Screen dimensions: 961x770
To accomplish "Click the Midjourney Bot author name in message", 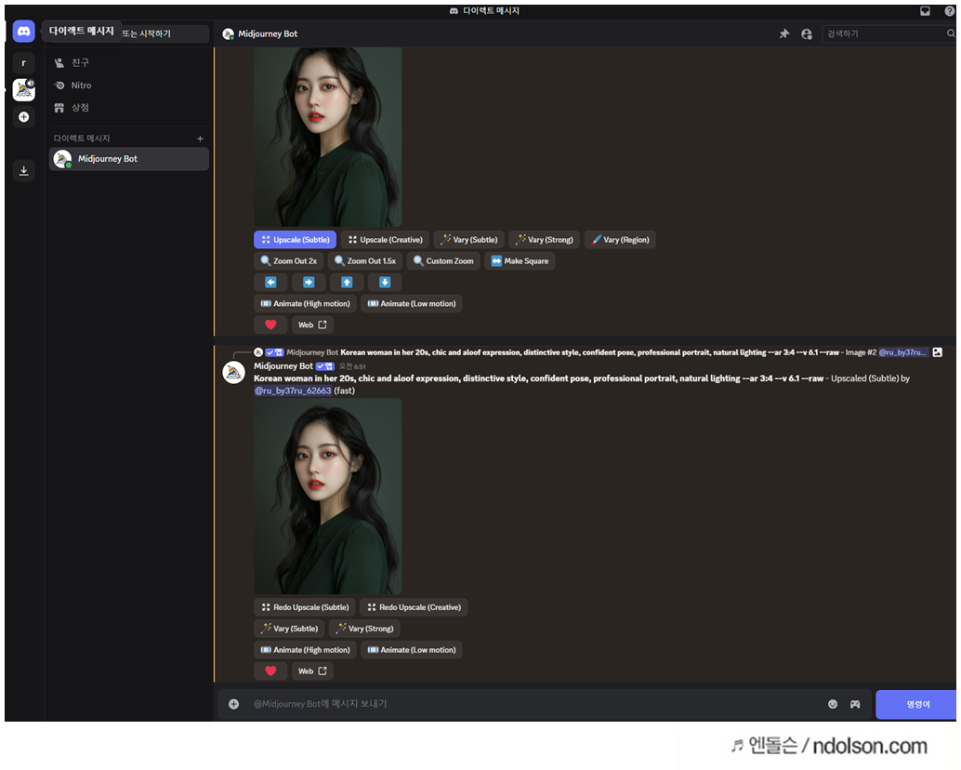I will (x=283, y=366).
